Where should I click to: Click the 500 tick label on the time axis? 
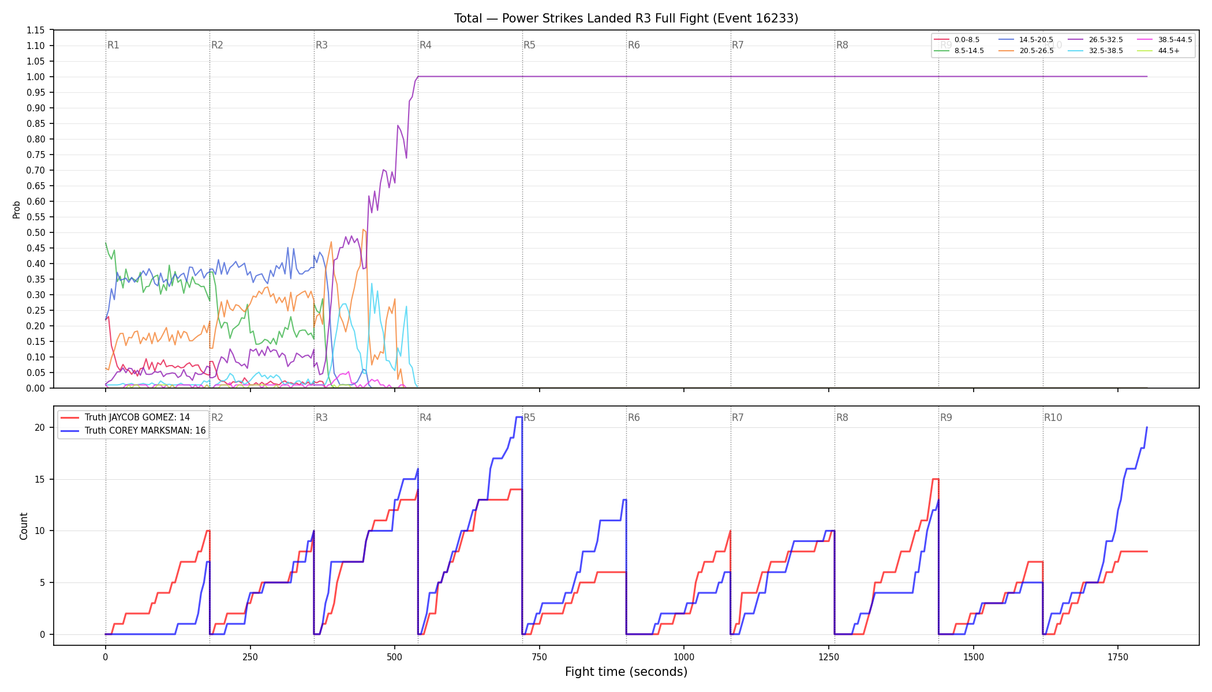[394, 657]
